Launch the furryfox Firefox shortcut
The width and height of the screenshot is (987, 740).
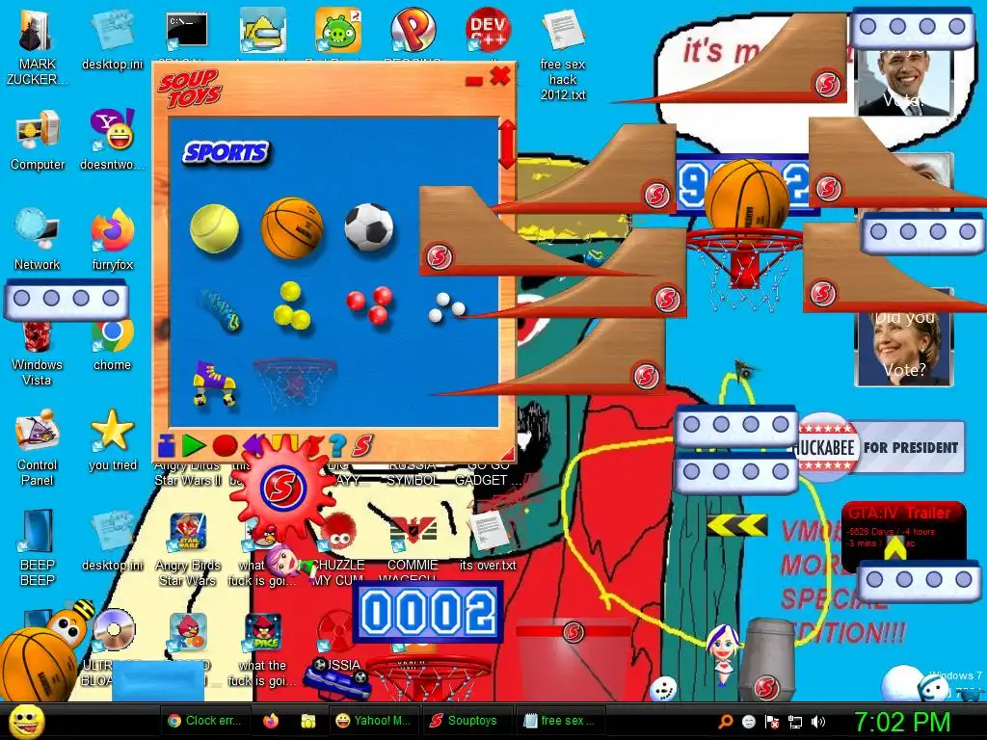(113, 240)
